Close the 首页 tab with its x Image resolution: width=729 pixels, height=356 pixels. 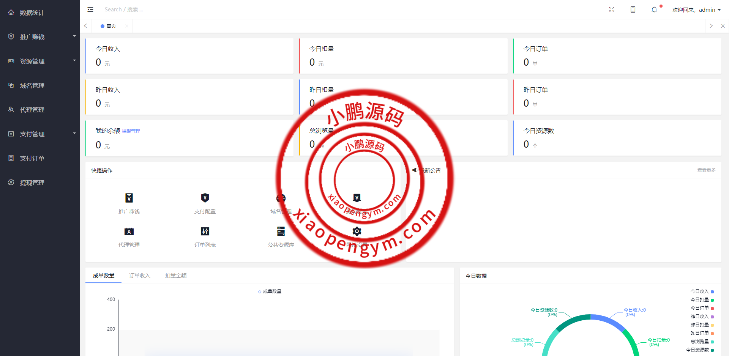click(x=127, y=26)
